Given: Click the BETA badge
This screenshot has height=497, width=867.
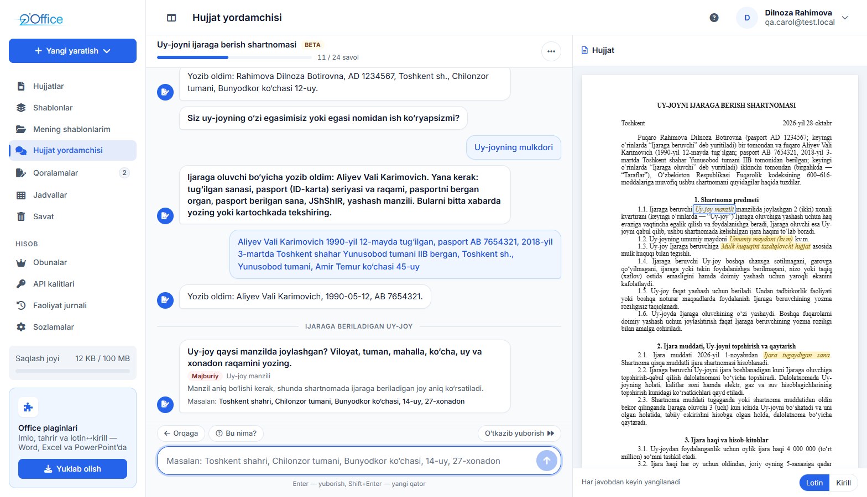Looking at the screenshot, I should [x=312, y=45].
